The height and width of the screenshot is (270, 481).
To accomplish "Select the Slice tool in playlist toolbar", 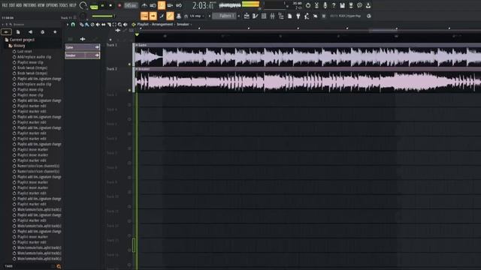I will (x=109, y=25).
